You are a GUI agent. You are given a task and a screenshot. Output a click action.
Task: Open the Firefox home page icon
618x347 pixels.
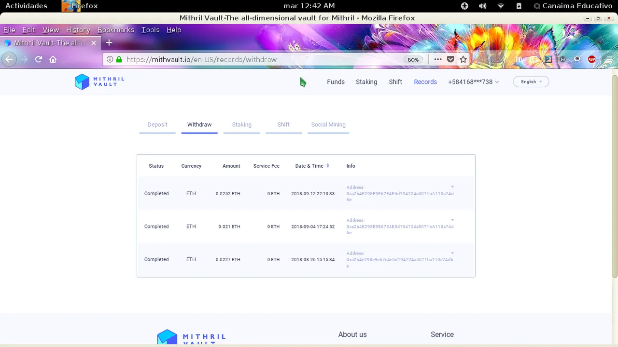click(x=53, y=59)
